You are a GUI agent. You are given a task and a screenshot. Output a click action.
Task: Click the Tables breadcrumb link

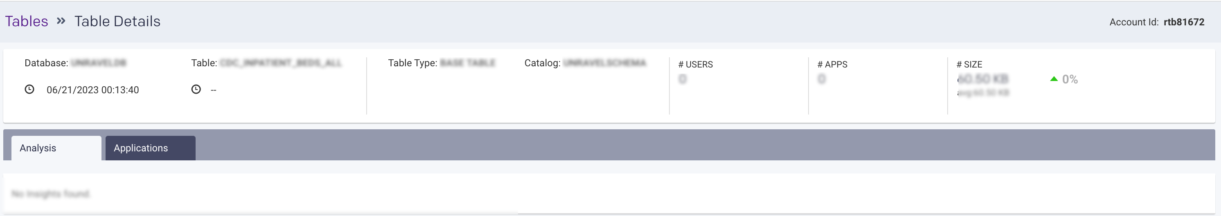click(x=27, y=21)
